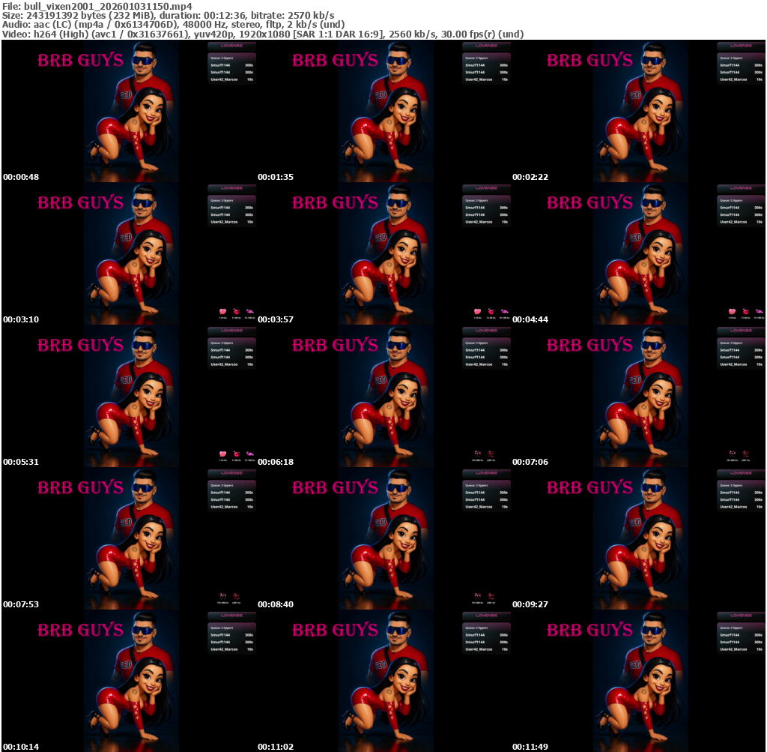
Task: Click the middle toy icon in the 00:03:57 frame
Action: click(x=491, y=311)
